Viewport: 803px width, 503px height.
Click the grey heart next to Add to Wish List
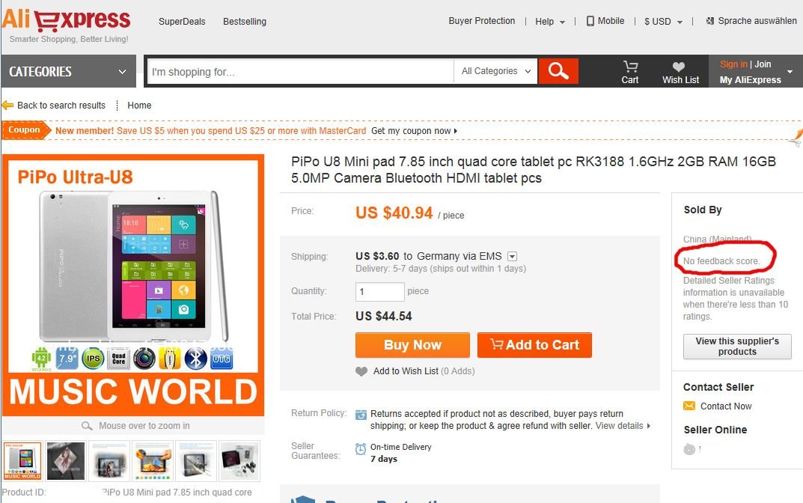(361, 371)
